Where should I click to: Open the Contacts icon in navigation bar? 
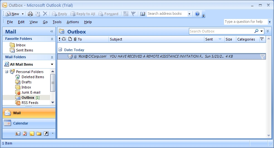click(18, 134)
